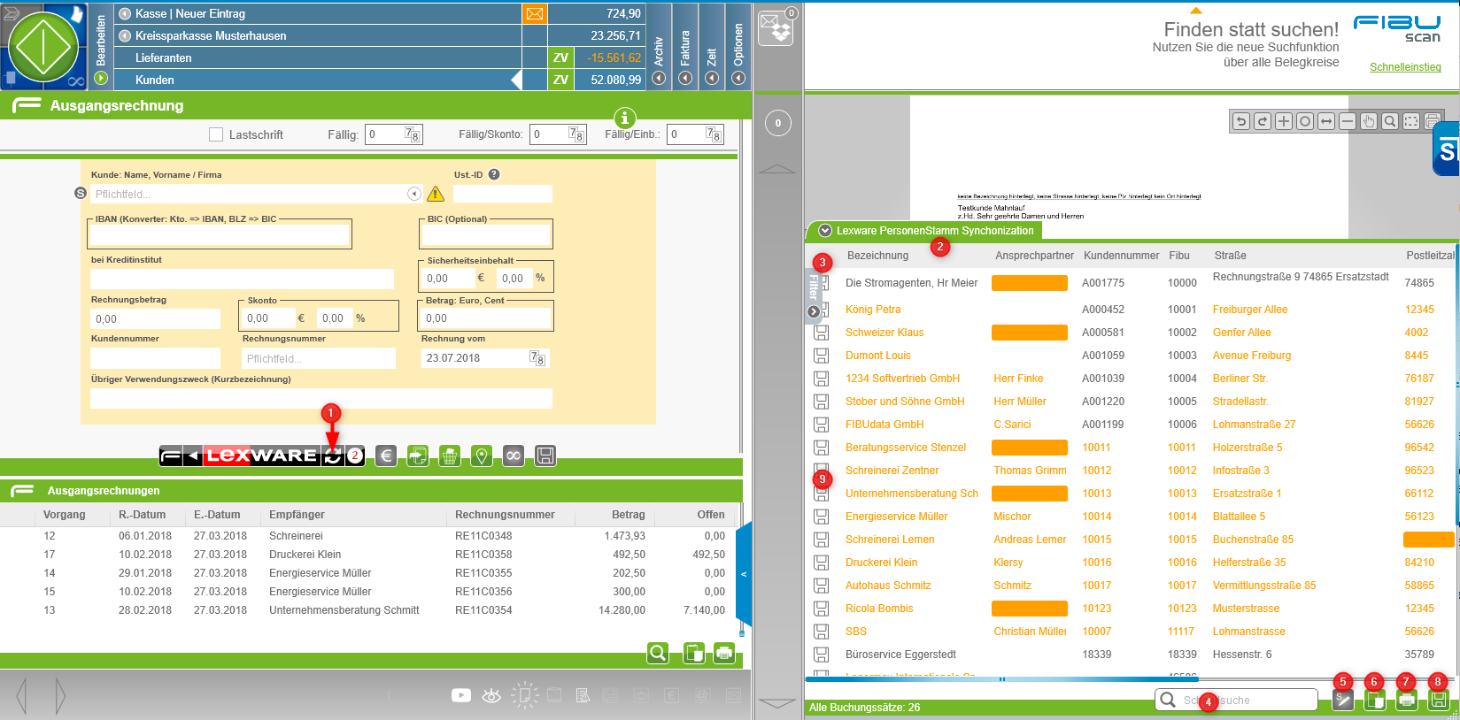Toggle save icon for Autohaus Schmitz row
Screen dimensions: 1460x720
(x=822, y=586)
